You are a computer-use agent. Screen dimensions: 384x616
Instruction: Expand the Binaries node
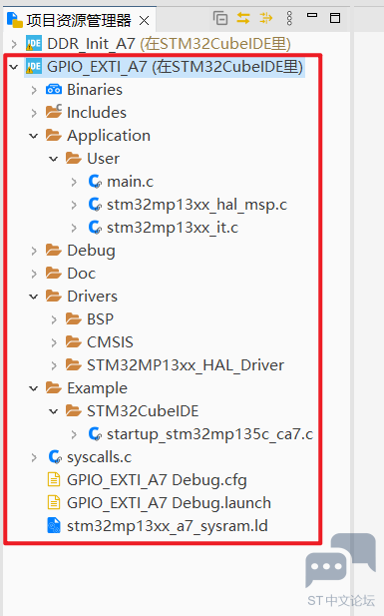[x=34, y=90]
